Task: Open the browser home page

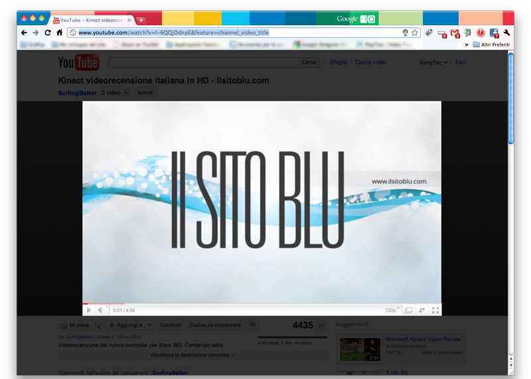Action: pos(60,33)
